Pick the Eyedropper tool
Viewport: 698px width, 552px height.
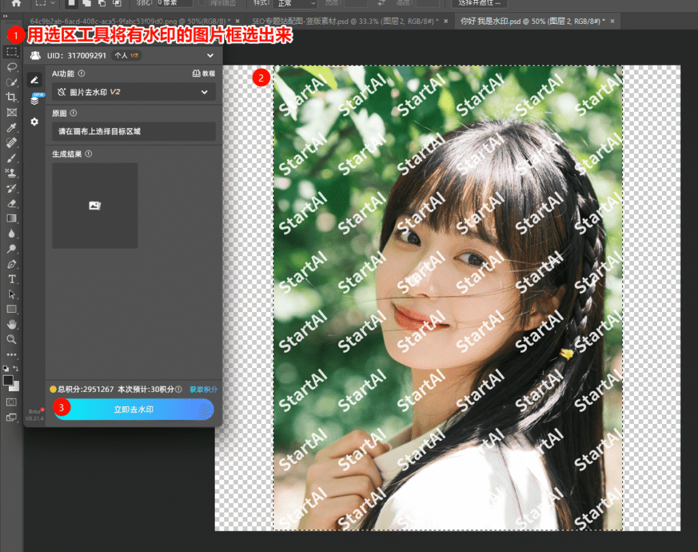coord(11,127)
